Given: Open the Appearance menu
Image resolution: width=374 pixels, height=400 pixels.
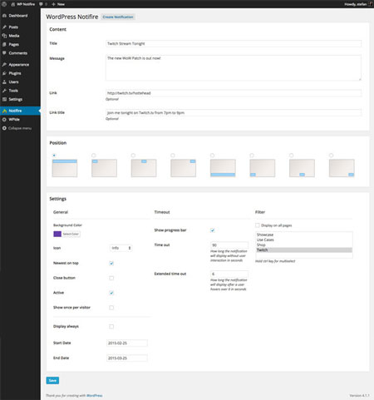Looking at the screenshot, I should pos(20,65).
